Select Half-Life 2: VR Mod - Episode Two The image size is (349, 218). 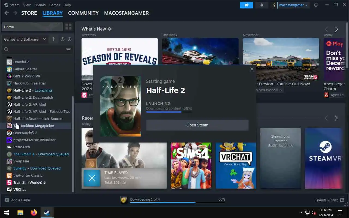tap(37, 111)
